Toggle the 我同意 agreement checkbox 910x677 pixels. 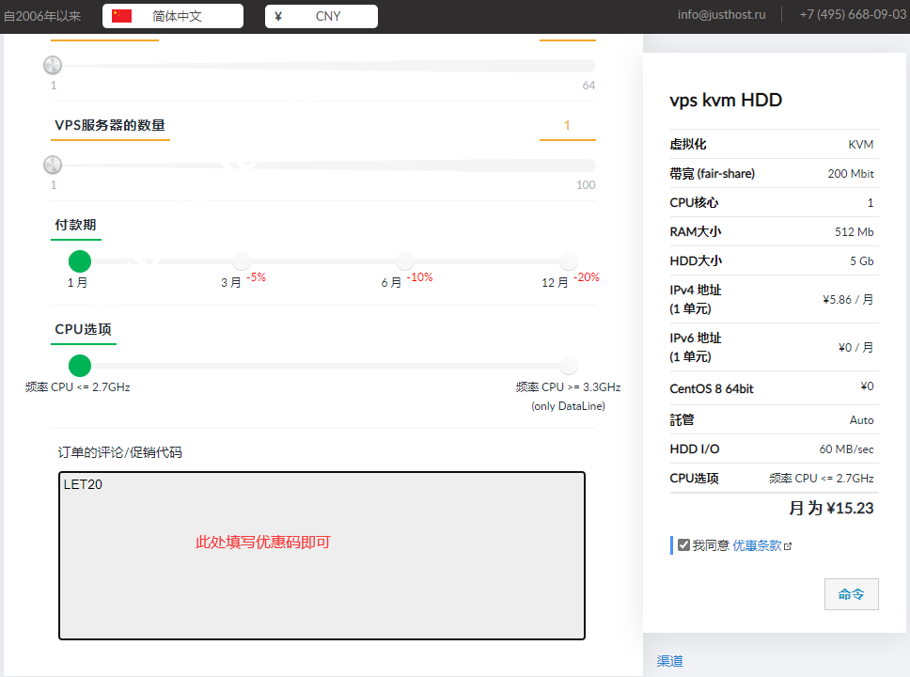(x=684, y=544)
